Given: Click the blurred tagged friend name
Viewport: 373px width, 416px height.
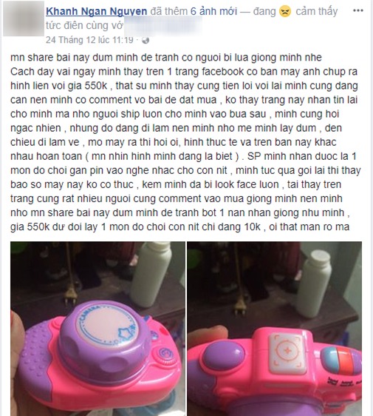Looking at the screenshot, I should (x=163, y=25).
